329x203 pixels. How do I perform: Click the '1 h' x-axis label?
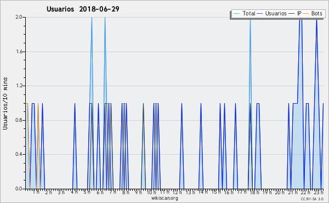click(36, 192)
